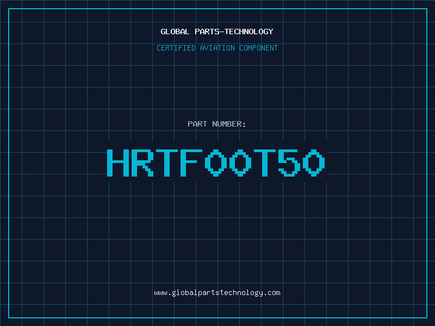Click the letter H in part number
Image resolution: width=435 pixels, height=326 pixels.
117,162
